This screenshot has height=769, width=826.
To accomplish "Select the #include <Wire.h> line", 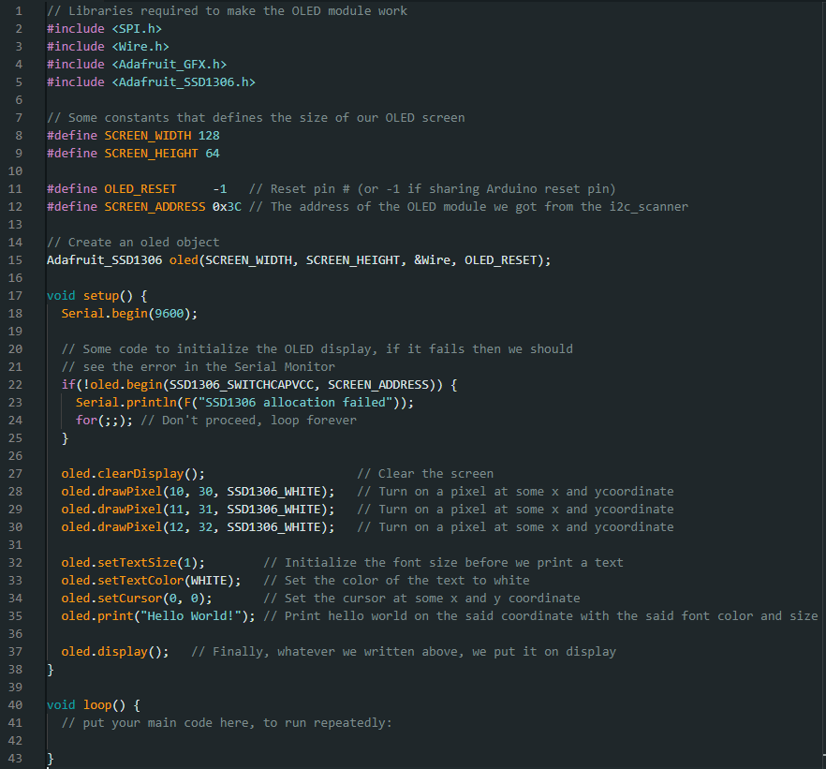I will point(106,46).
